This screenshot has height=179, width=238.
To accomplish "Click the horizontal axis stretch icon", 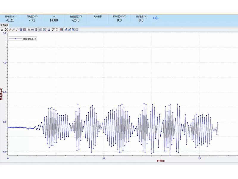I will 33,30.
